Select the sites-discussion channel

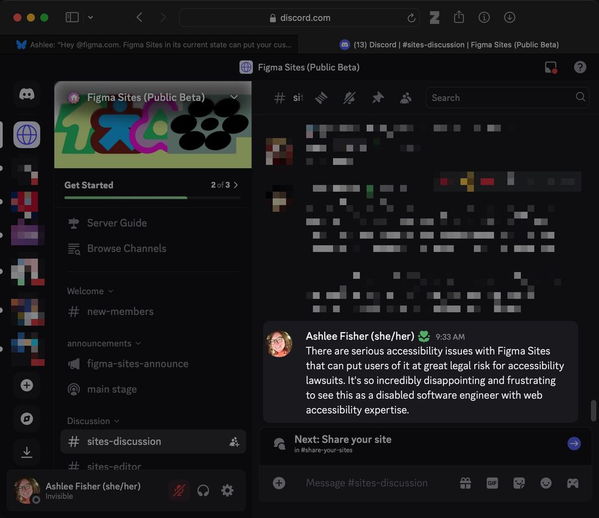[153, 441]
